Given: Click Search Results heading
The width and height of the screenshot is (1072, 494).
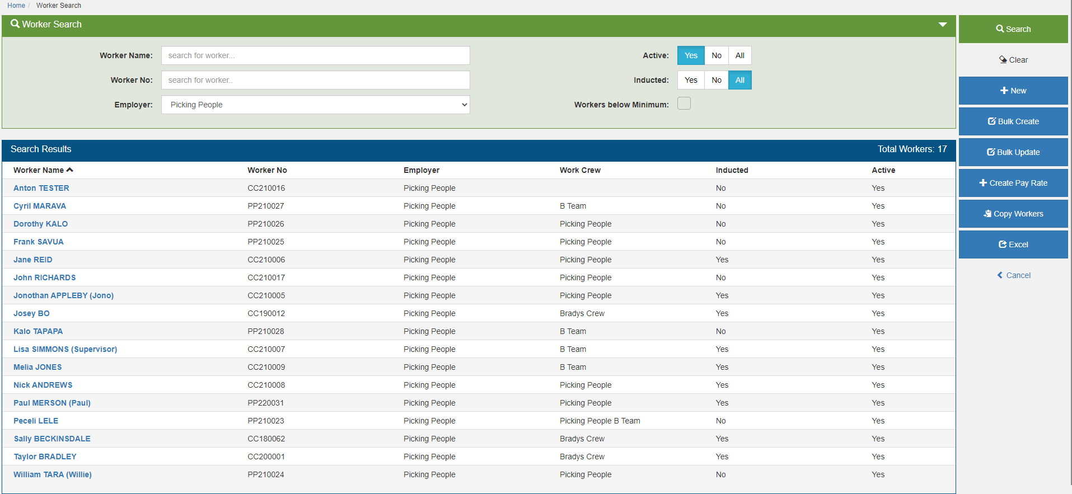Looking at the screenshot, I should pyautogui.click(x=41, y=149).
